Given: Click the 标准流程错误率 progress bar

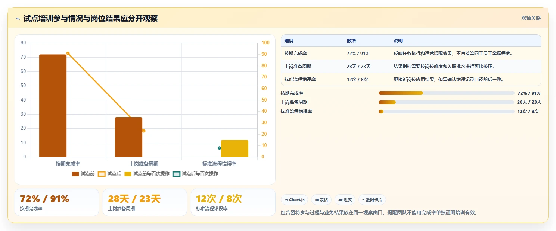Looking at the screenshot, I should pos(446,111).
